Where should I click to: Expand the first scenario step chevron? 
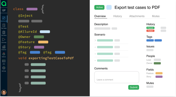click(x=95, y=40)
